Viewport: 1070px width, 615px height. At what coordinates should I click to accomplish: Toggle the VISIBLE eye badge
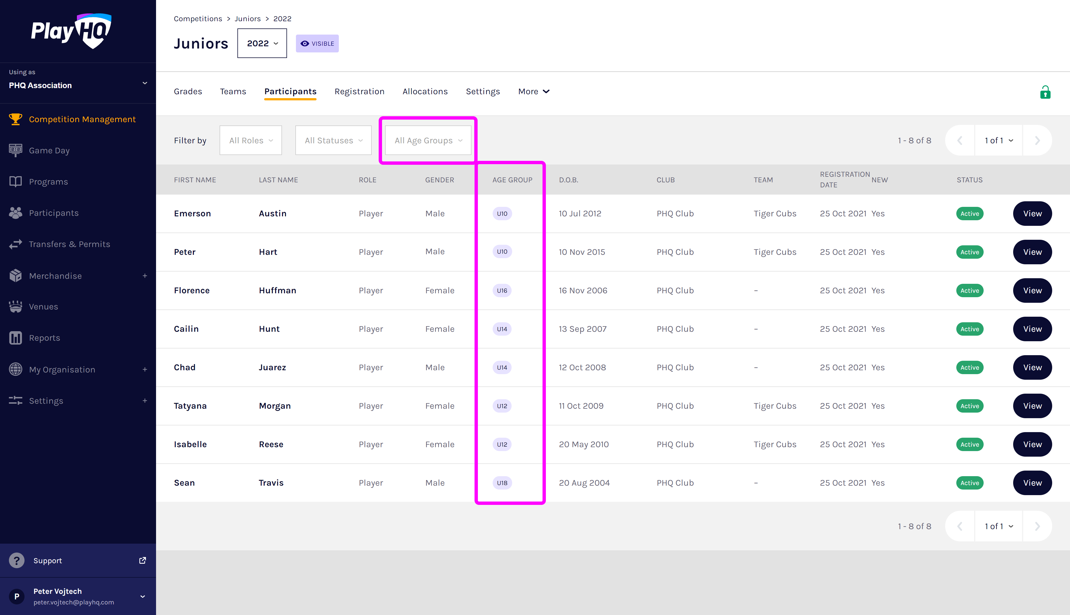point(317,43)
